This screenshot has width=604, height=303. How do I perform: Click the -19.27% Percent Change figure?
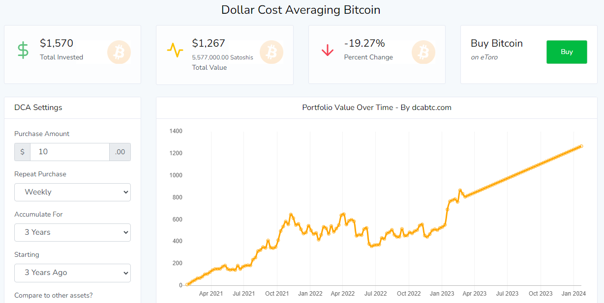coord(364,43)
